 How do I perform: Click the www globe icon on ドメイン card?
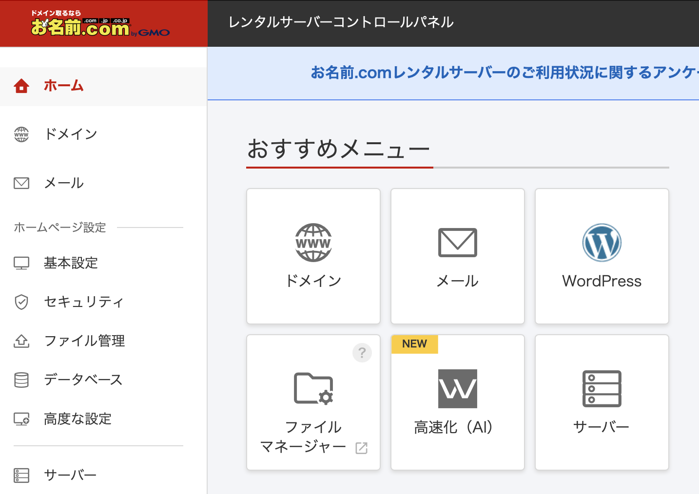(x=313, y=243)
